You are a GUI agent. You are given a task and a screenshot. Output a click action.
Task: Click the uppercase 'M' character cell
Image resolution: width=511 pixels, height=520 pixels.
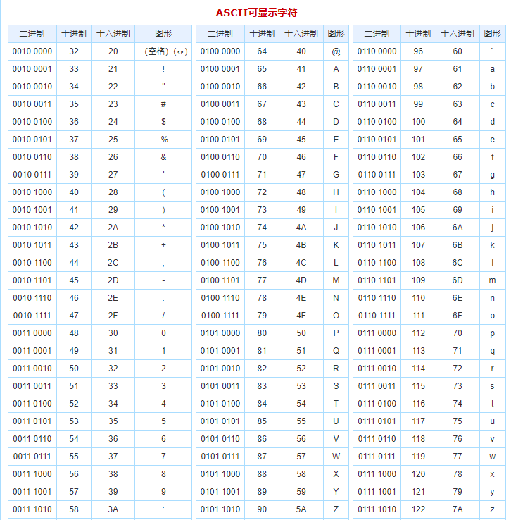click(336, 280)
